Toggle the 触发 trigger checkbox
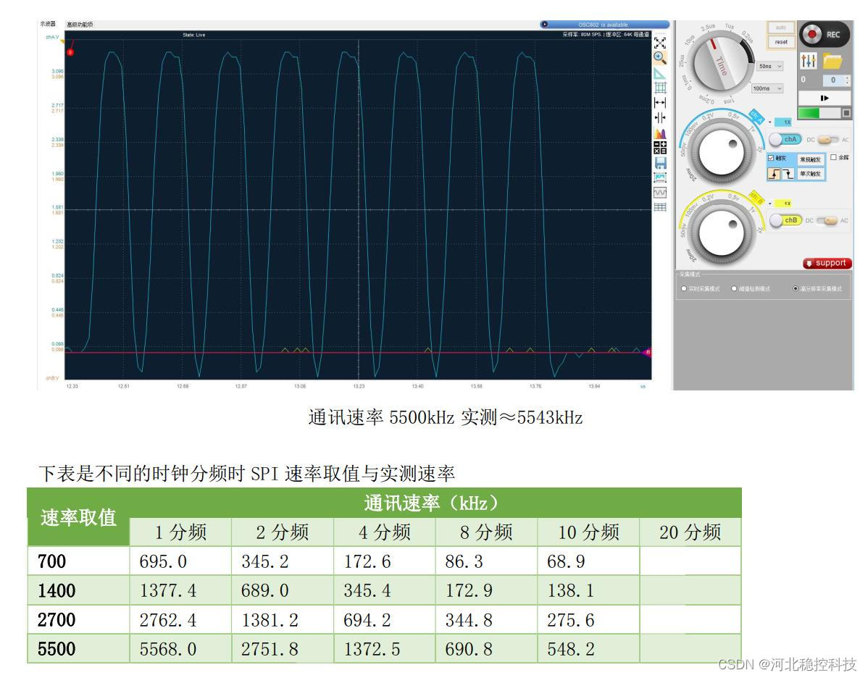Image resolution: width=868 pixels, height=678 pixels. click(771, 158)
